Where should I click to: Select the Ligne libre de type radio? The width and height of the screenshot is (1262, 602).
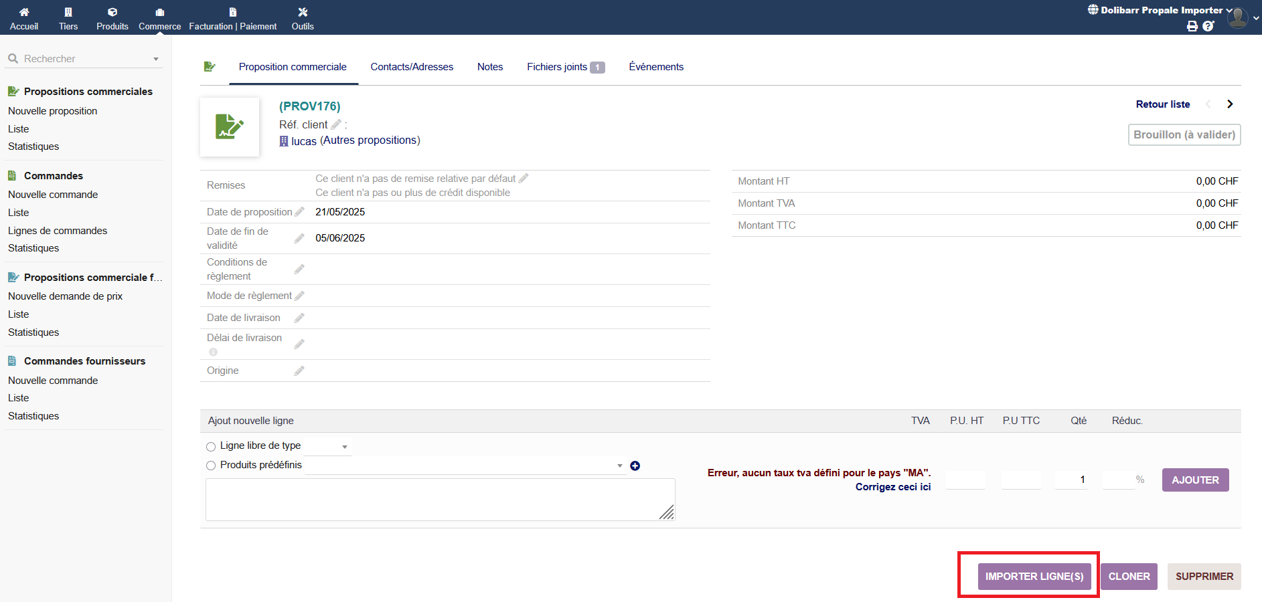click(211, 446)
